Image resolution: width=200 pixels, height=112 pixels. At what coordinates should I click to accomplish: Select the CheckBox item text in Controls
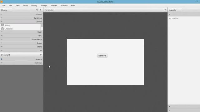point(8,29)
